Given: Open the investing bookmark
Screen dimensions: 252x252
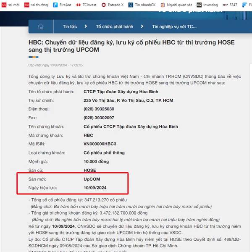Looking at the screenshot, I should (207, 5).
